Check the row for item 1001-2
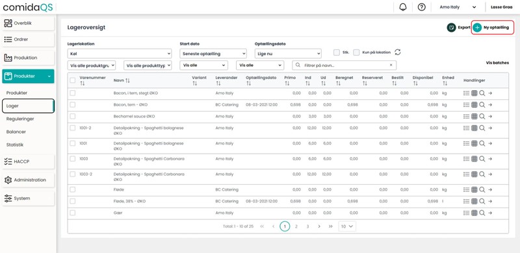 point(72,128)
